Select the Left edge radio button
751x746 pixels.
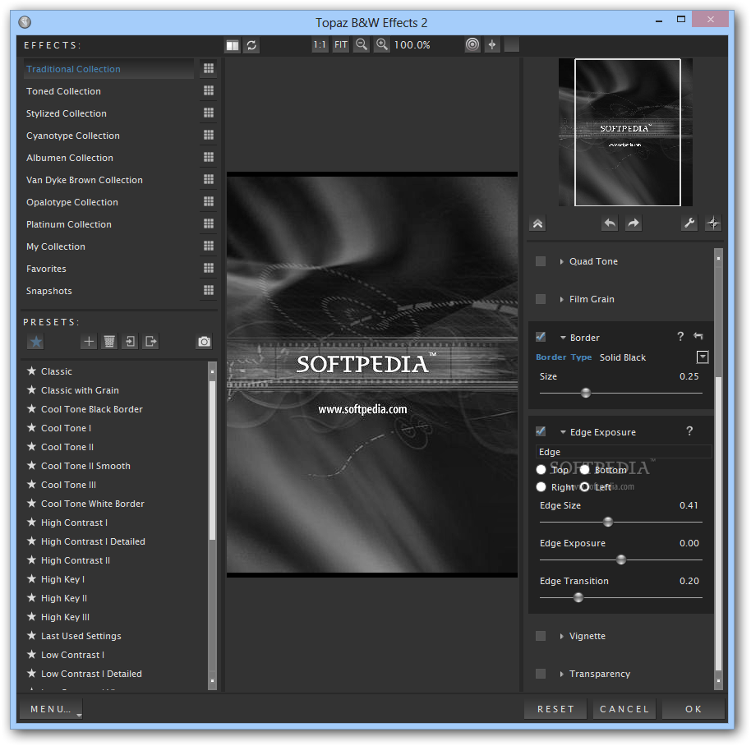[584, 487]
